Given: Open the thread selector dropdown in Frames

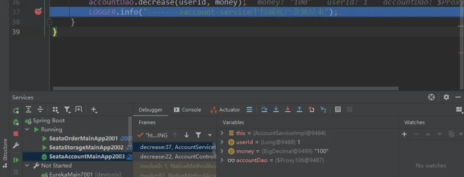Looking at the screenshot, I should pos(210,135).
